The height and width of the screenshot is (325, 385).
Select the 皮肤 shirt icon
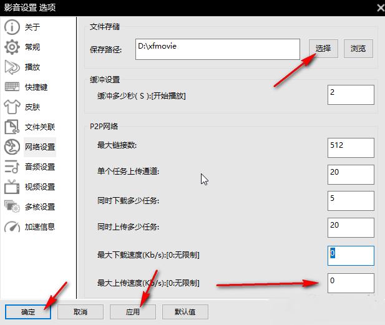pyautogui.click(x=12, y=107)
